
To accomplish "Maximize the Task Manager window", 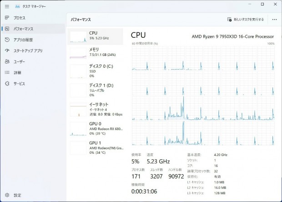I will (262, 5).
